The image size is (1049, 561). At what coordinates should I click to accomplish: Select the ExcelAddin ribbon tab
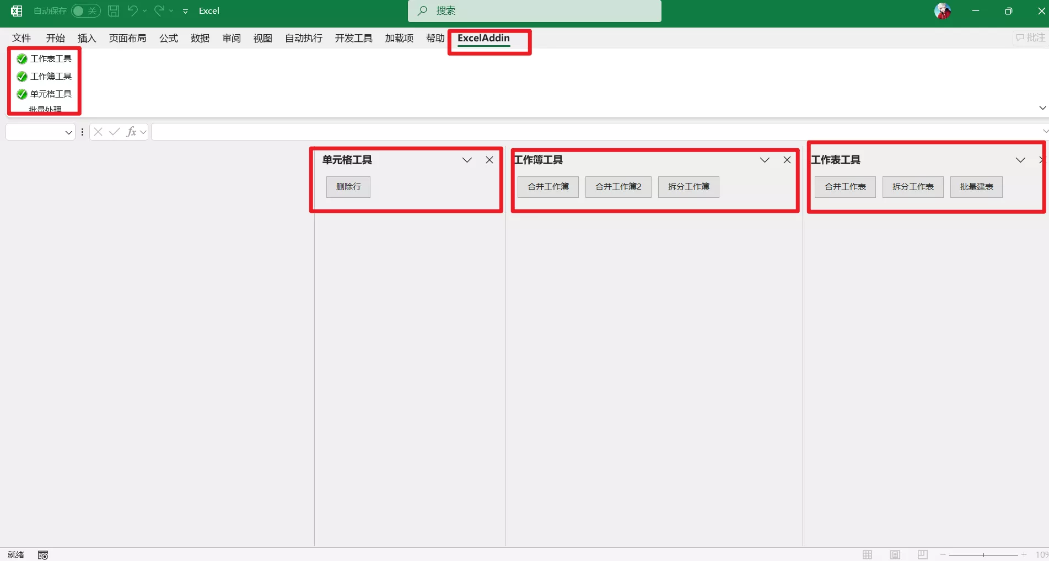[x=483, y=38]
